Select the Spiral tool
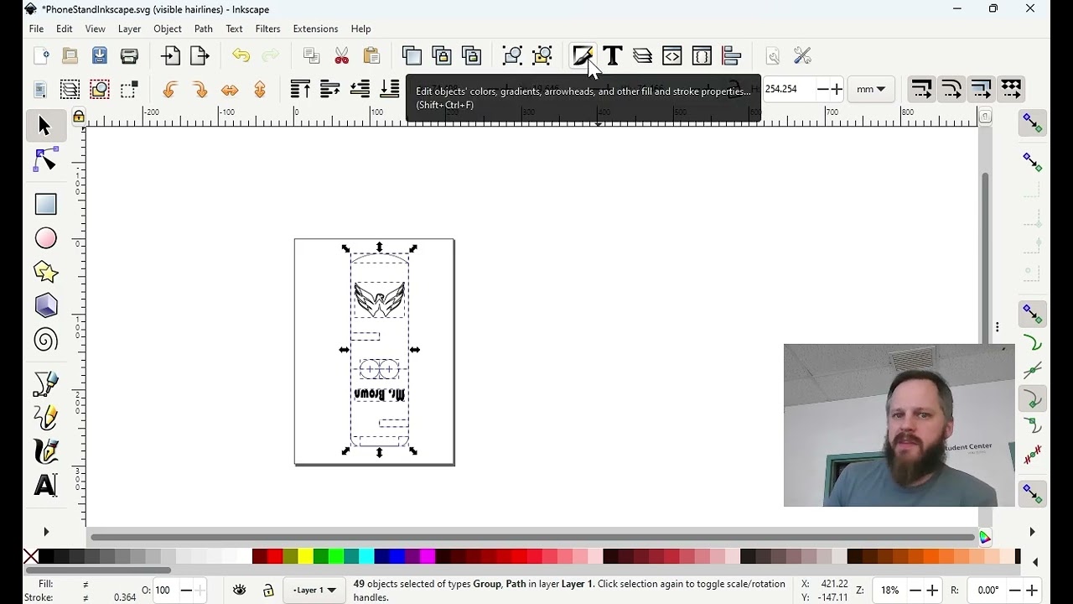This screenshot has height=604, width=1073. click(45, 340)
